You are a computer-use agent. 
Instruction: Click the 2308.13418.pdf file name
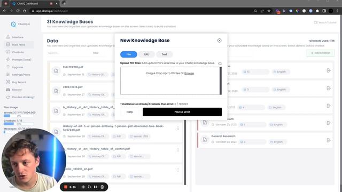coord(73,87)
